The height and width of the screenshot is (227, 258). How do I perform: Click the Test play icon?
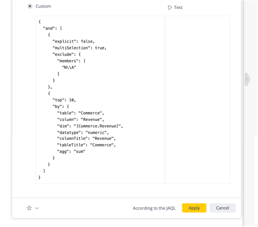tap(170, 7)
